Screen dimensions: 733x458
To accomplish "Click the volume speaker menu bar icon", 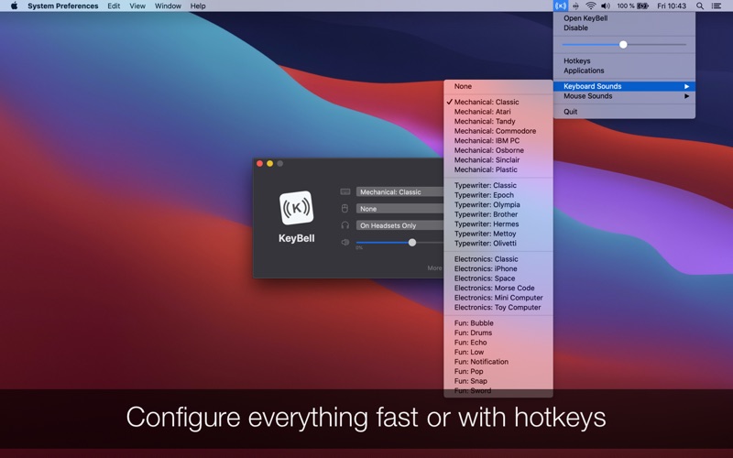I will coord(606,6).
